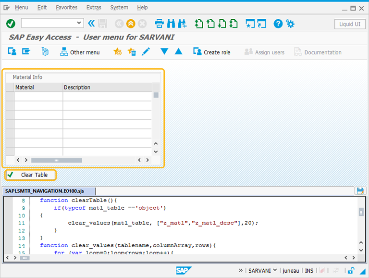The image size is (369, 278).
Task: Open the transaction command field dropdown
Action: 79,23
